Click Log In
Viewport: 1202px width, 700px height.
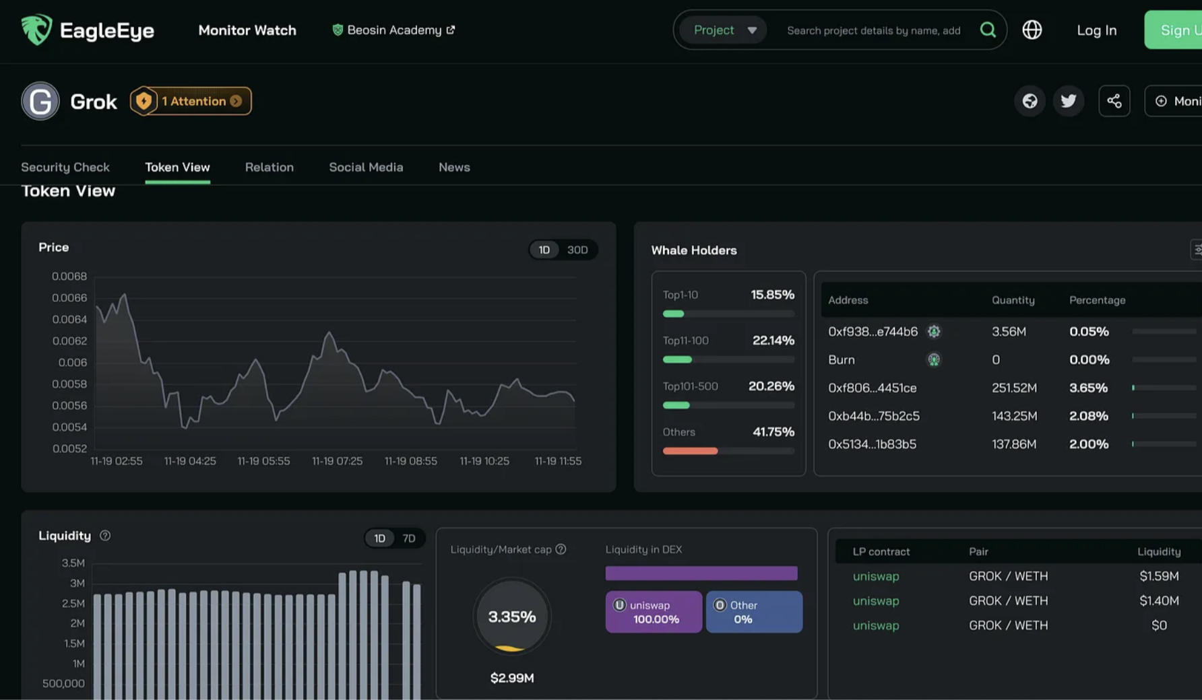[x=1096, y=30]
